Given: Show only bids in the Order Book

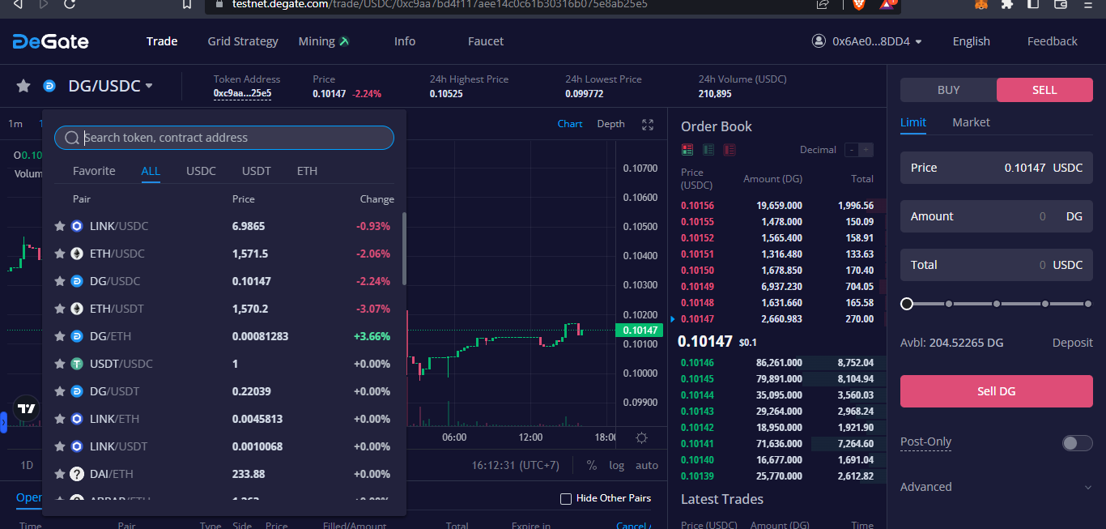Looking at the screenshot, I should click(708, 150).
